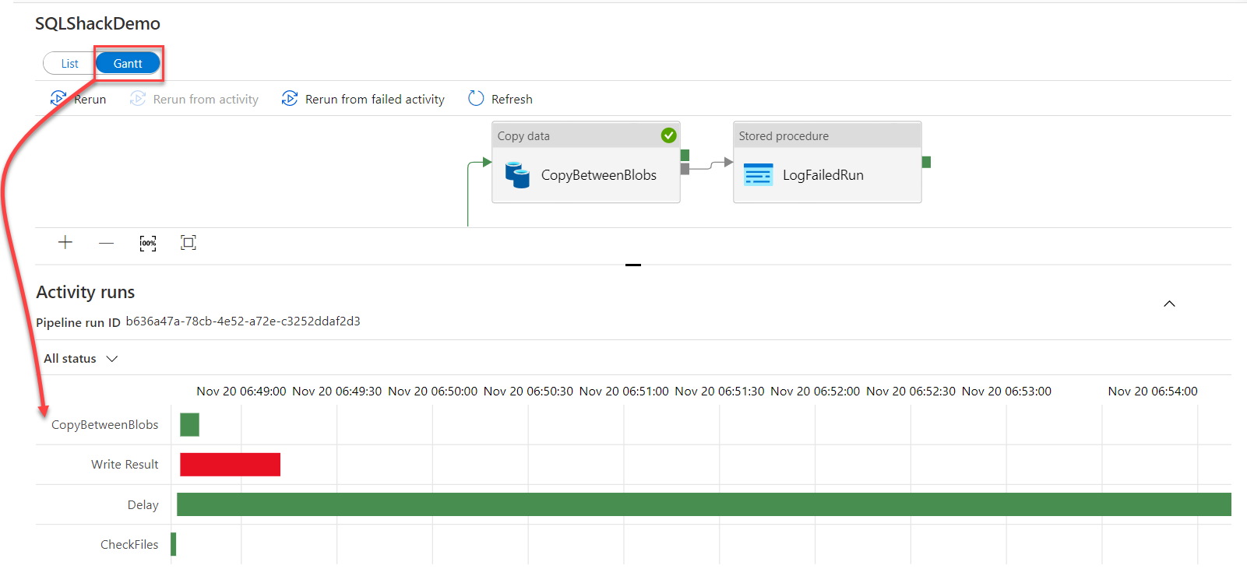The height and width of the screenshot is (576, 1247).
Task: Click the green success check on Copy data
Action: [668, 135]
